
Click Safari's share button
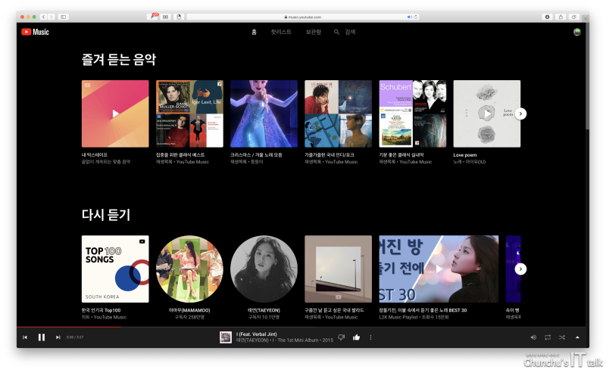[561, 17]
